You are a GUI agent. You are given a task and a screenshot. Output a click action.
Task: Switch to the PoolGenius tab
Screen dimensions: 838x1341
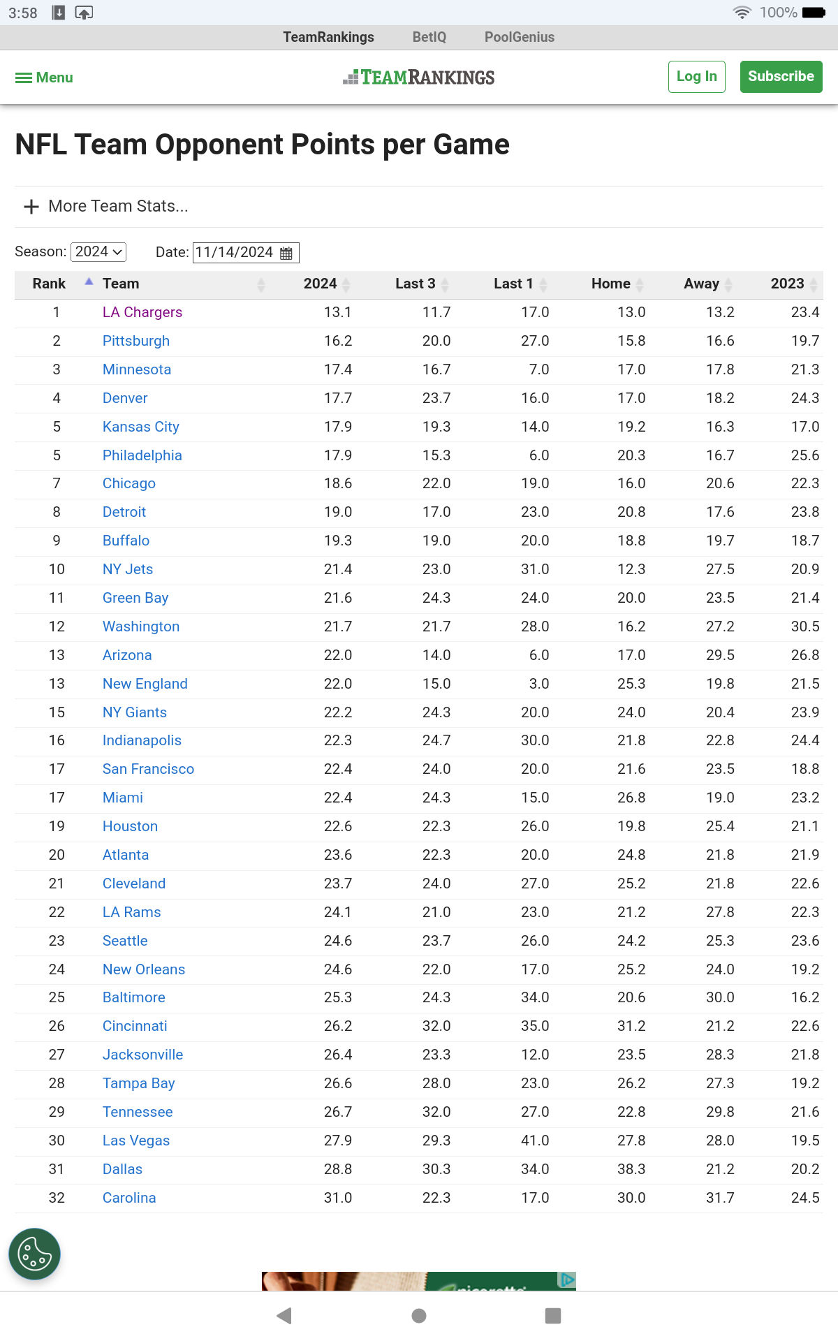[x=520, y=37]
